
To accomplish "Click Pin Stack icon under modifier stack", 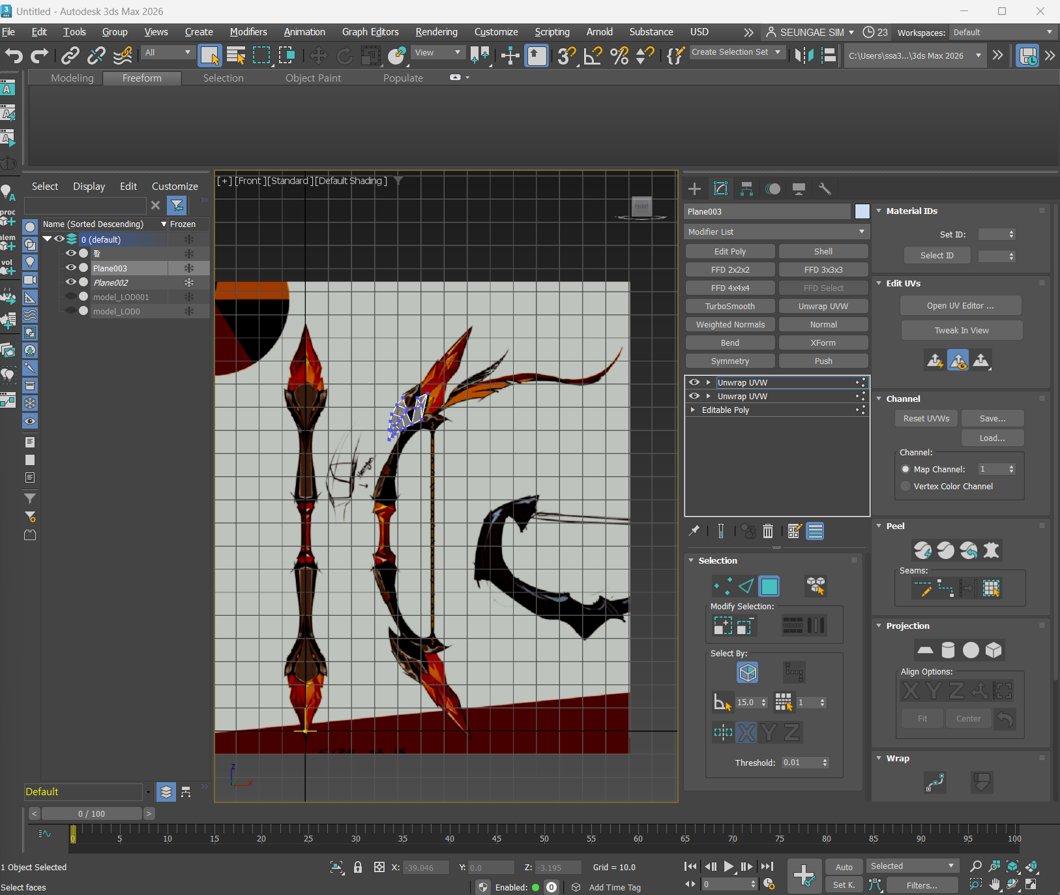I will [694, 531].
